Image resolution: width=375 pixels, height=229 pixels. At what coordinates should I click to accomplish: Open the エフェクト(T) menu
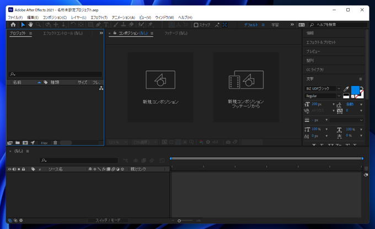point(99,18)
